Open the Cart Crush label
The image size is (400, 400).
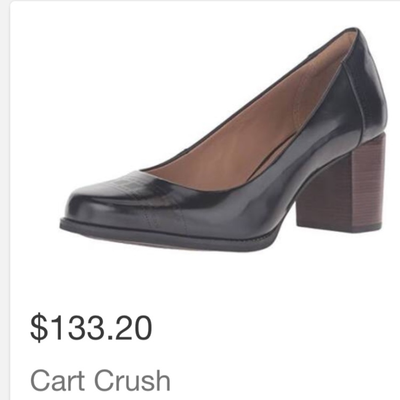tap(100, 381)
